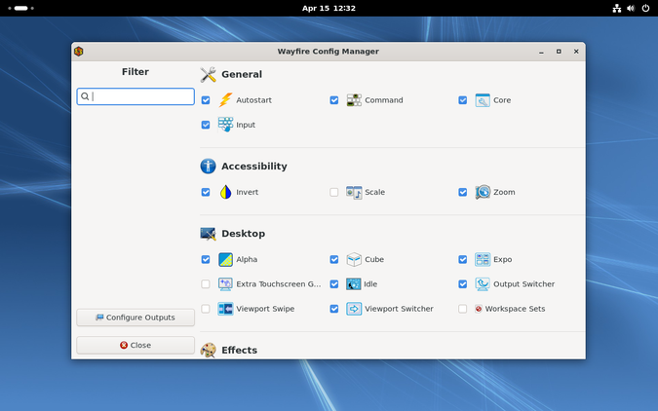Uncheck the Viewport Switcher checkbox
This screenshot has width=658, height=411.
(334, 309)
